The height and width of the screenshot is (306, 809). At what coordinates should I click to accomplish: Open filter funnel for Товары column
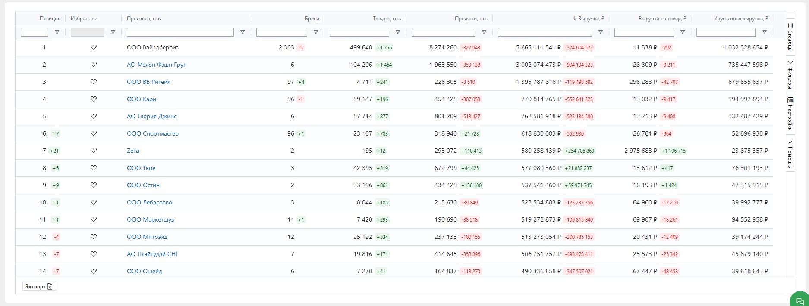click(x=398, y=32)
